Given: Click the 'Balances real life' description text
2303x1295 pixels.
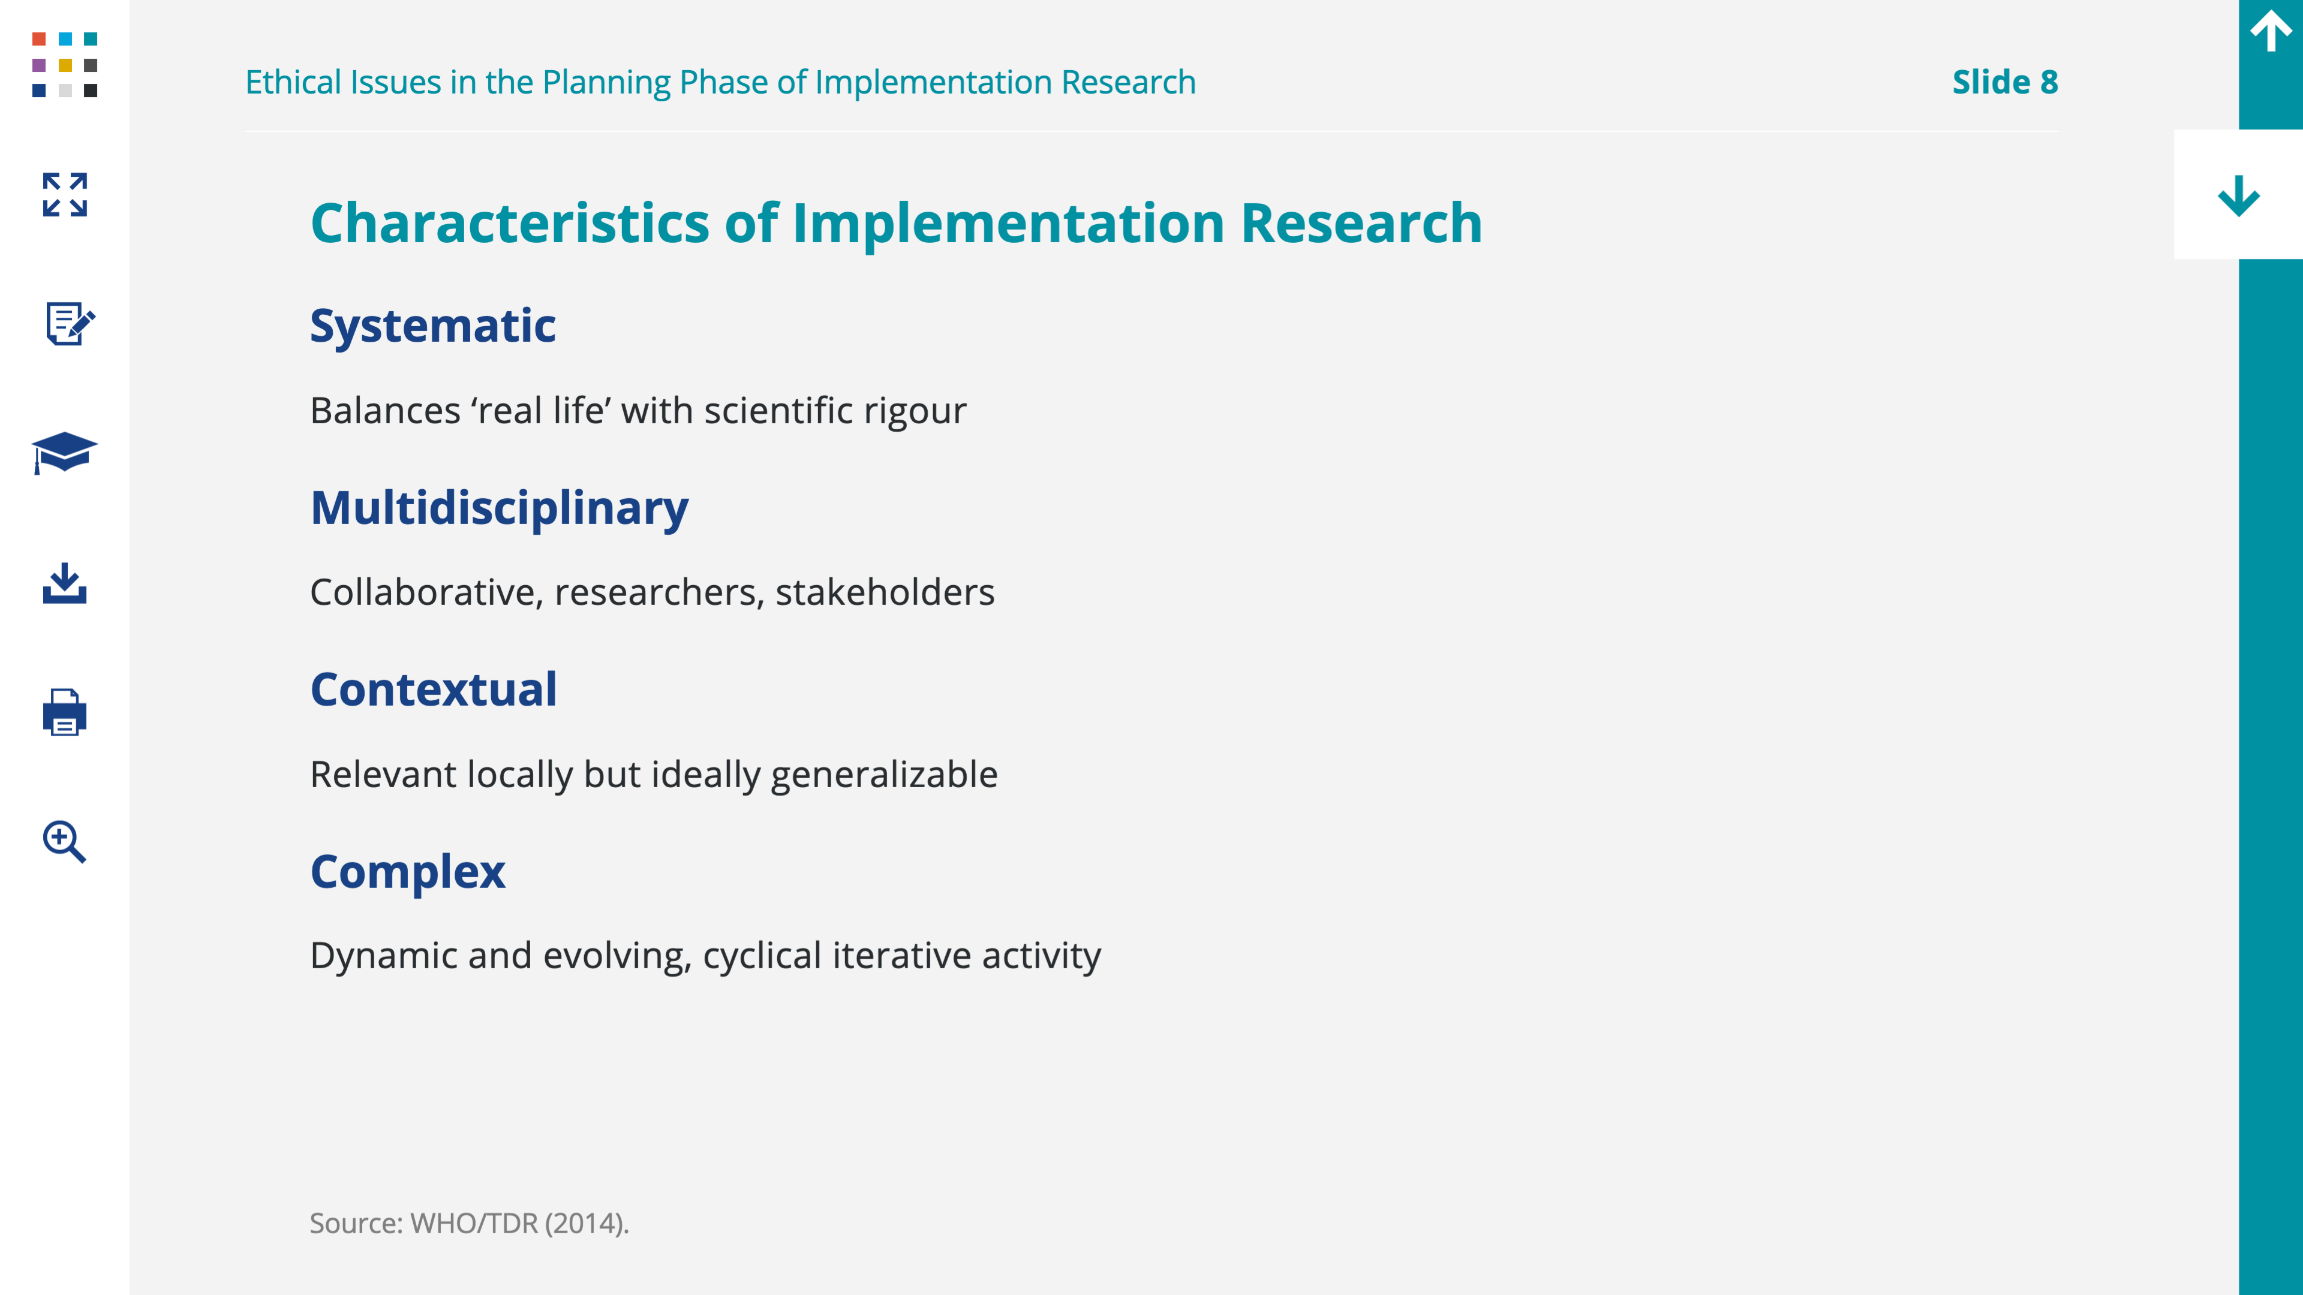Looking at the screenshot, I should click(x=638, y=411).
